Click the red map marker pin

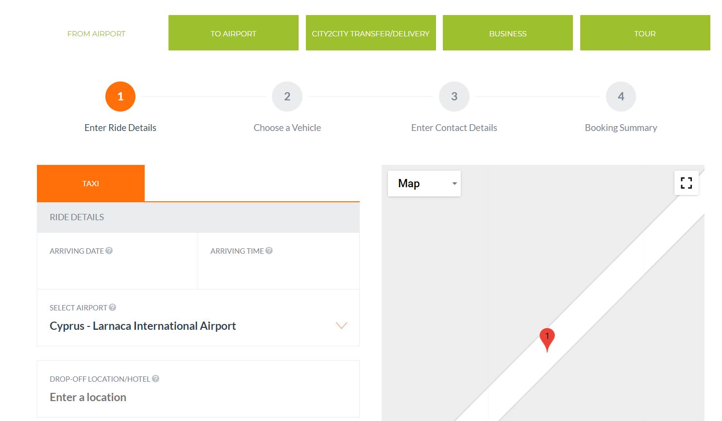click(x=547, y=338)
